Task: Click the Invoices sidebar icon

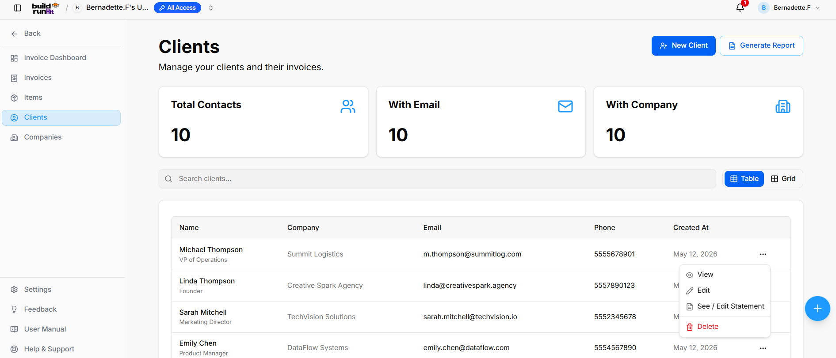Action: point(14,78)
